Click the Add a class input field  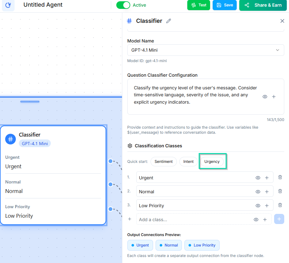(193, 219)
